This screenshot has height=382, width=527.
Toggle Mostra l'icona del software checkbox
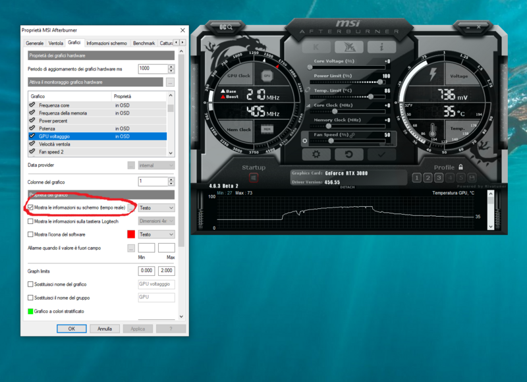point(30,234)
